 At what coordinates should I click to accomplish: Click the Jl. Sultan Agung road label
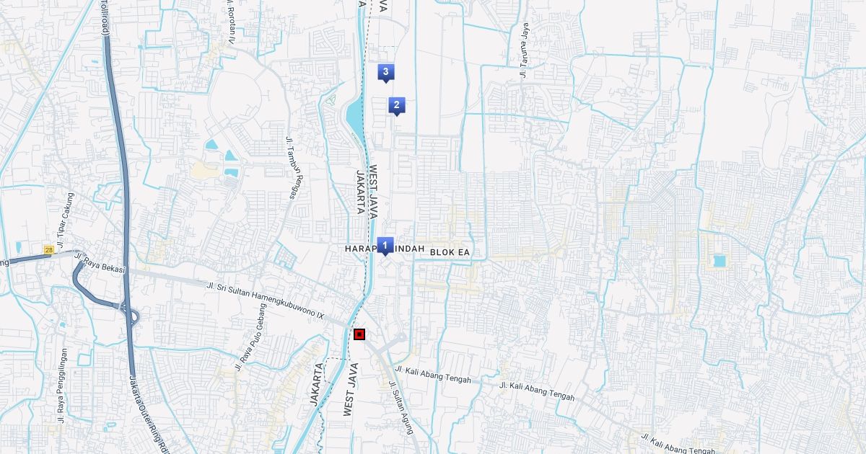click(x=401, y=407)
